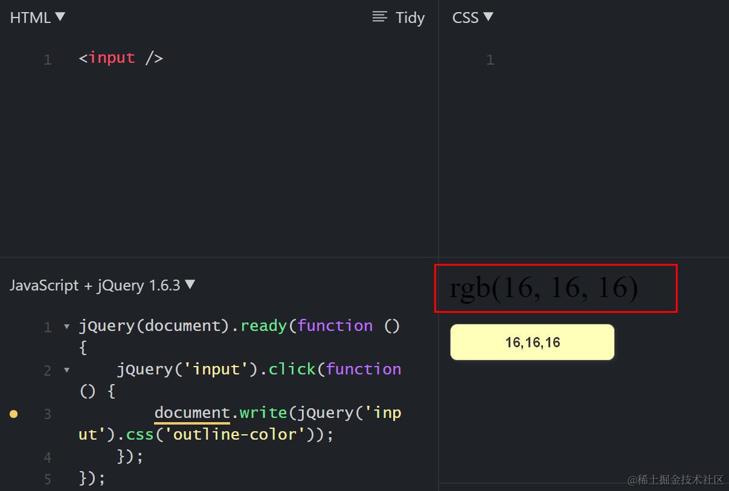Click the Tidy button in HTML panel
729x491 pixels.
pyautogui.click(x=399, y=18)
